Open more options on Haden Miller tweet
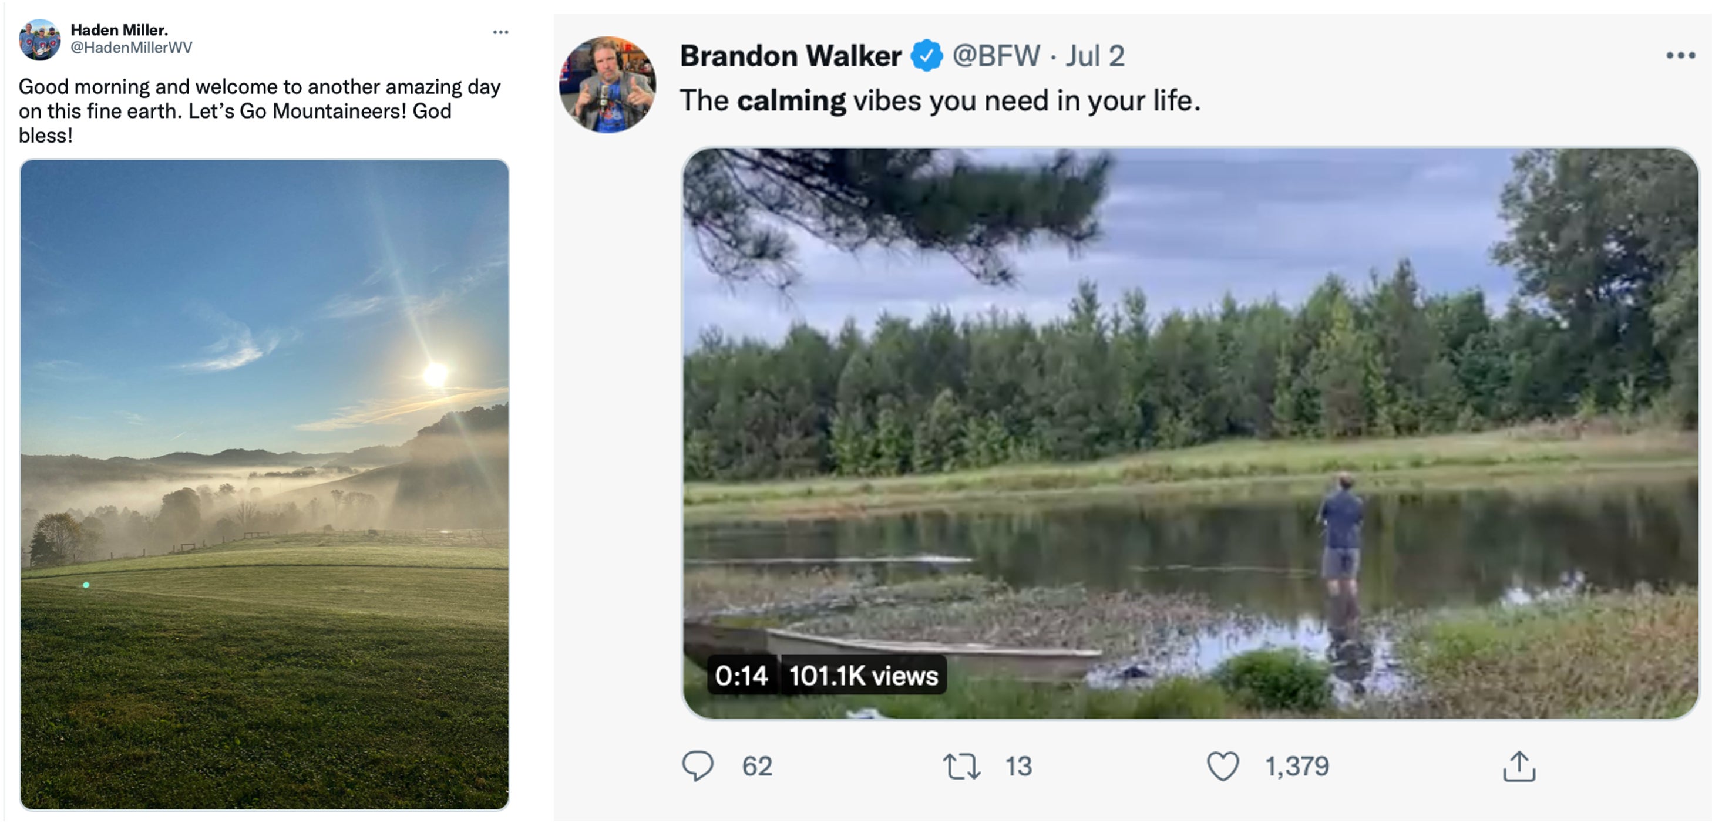Screen dimensions: 1712x823 tap(500, 32)
